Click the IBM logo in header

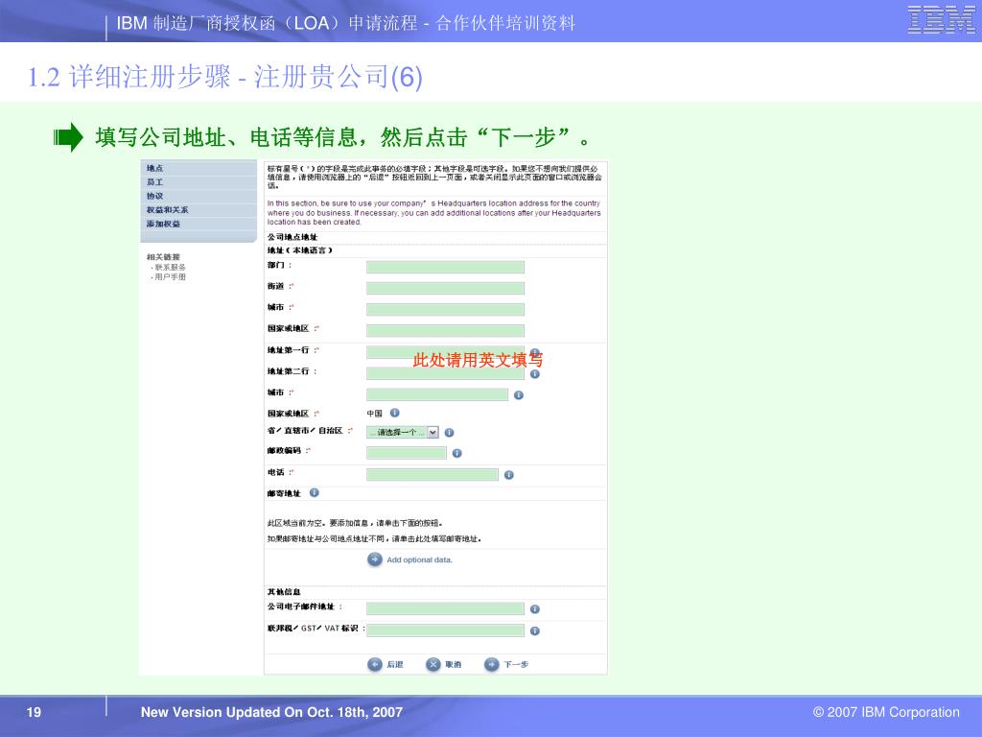pyautogui.click(x=941, y=20)
